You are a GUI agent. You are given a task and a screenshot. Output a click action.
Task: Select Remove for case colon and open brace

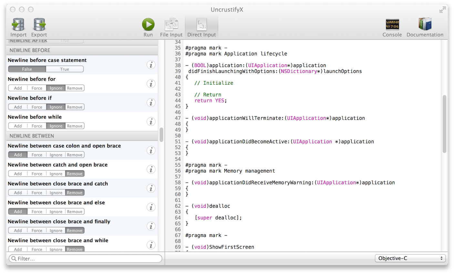pos(75,155)
